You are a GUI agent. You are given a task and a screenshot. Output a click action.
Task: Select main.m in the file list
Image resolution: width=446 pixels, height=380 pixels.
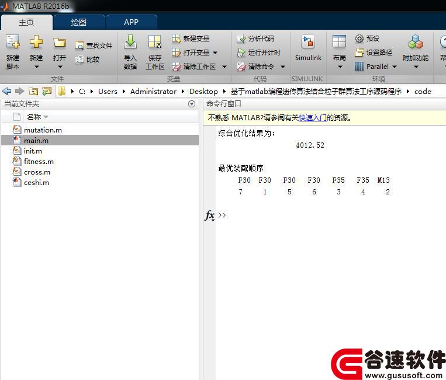pyautogui.click(x=100, y=140)
